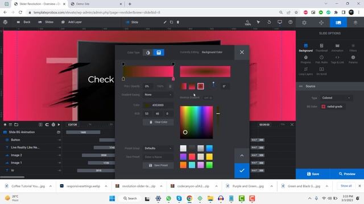Select the linear vertical gradient style
The image size is (364, 204).
(192, 86)
